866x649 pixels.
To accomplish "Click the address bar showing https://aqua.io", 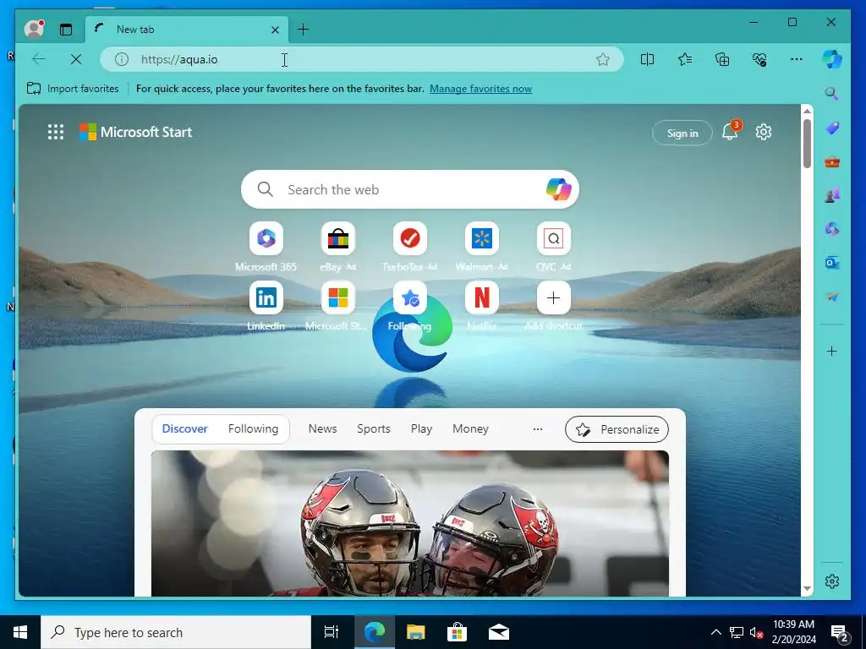I will tap(362, 59).
